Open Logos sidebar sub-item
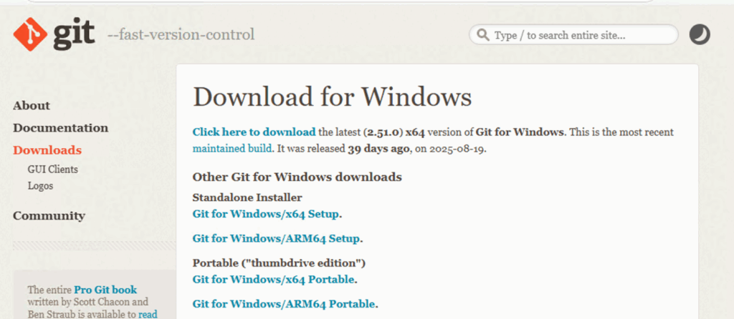 (x=40, y=186)
